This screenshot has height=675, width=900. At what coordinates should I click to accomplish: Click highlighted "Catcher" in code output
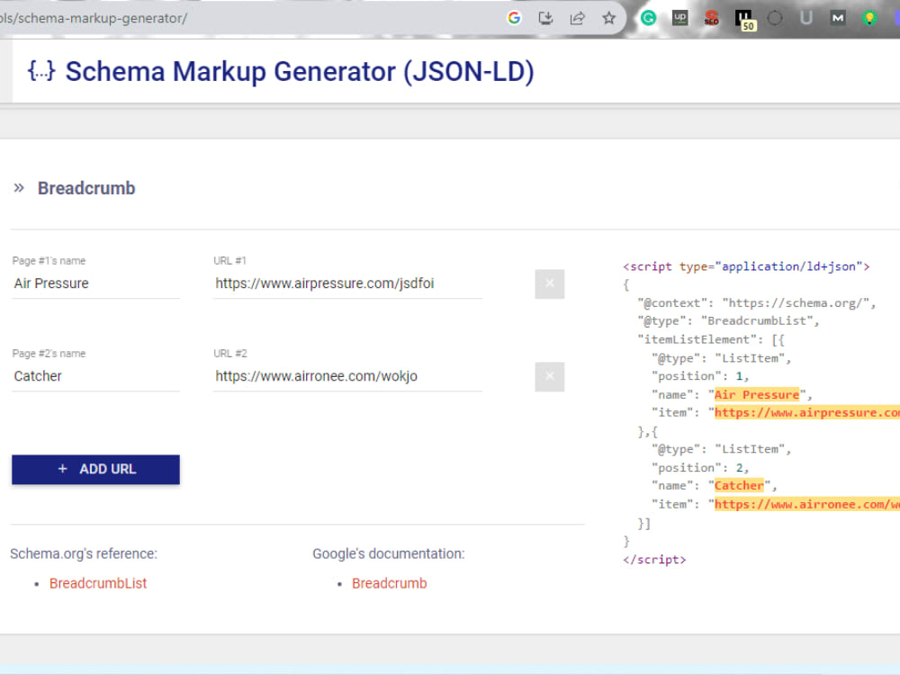pos(739,486)
